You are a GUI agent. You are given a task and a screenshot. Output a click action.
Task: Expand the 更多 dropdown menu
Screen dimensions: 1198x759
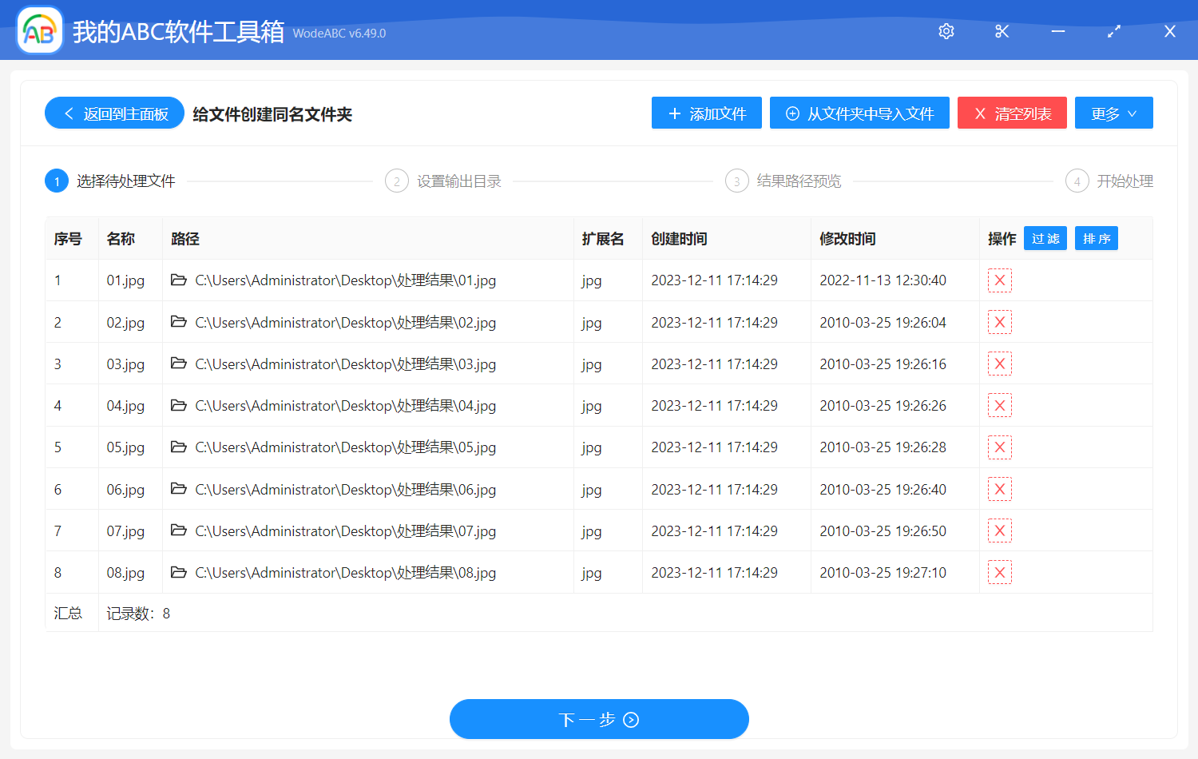[1113, 113]
